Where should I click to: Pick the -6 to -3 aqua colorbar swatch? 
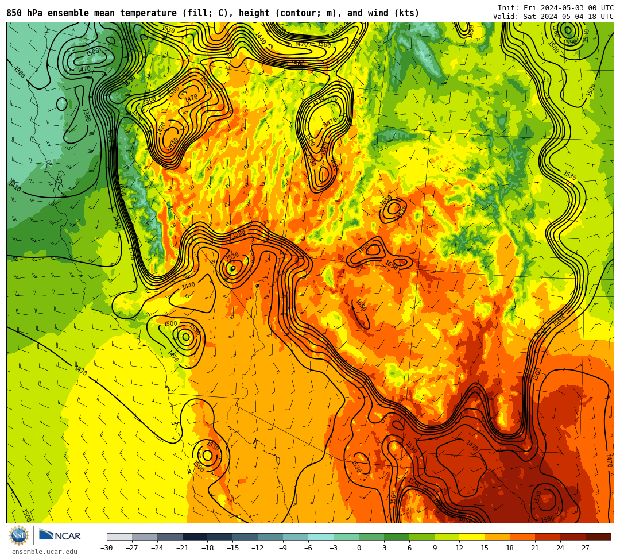point(321,537)
